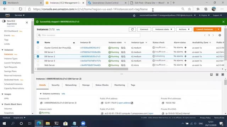The height and width of the screenshot is (127, 227).
Task: Add alarm for Web Server
Action: [186, 65]
